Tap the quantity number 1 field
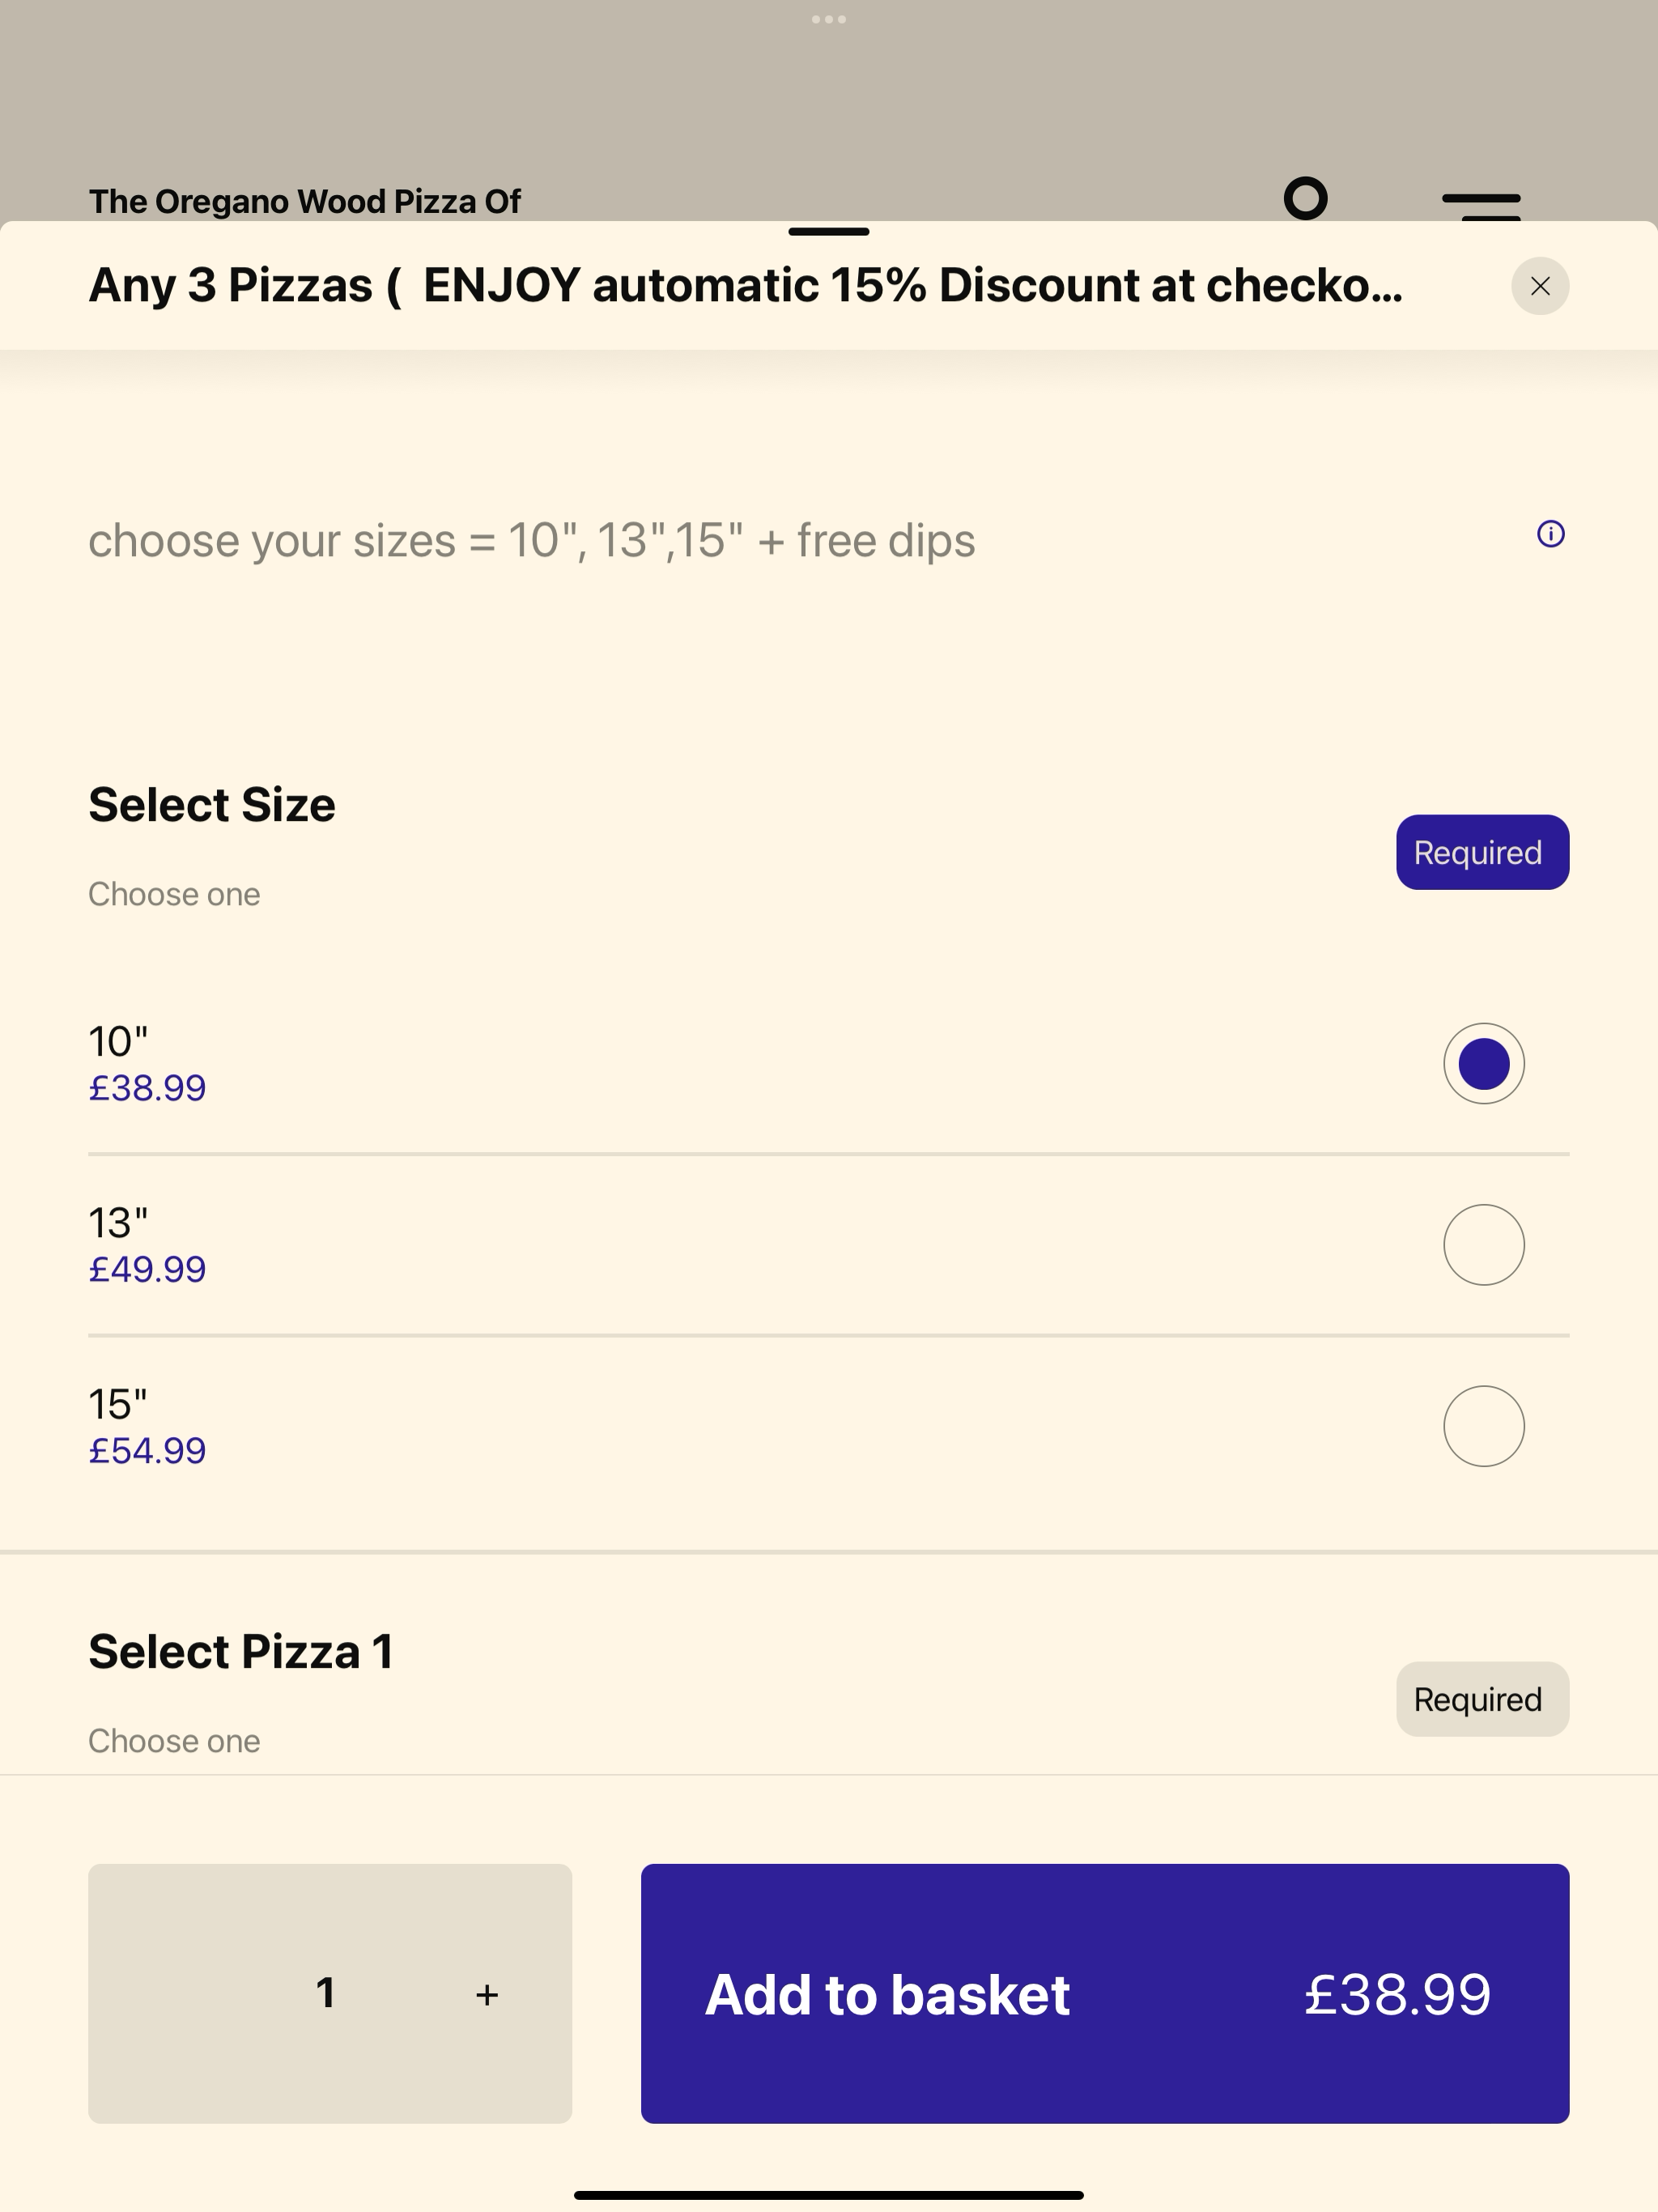The width and height of the screenshot is (1658, 2212). (325, 1993)
